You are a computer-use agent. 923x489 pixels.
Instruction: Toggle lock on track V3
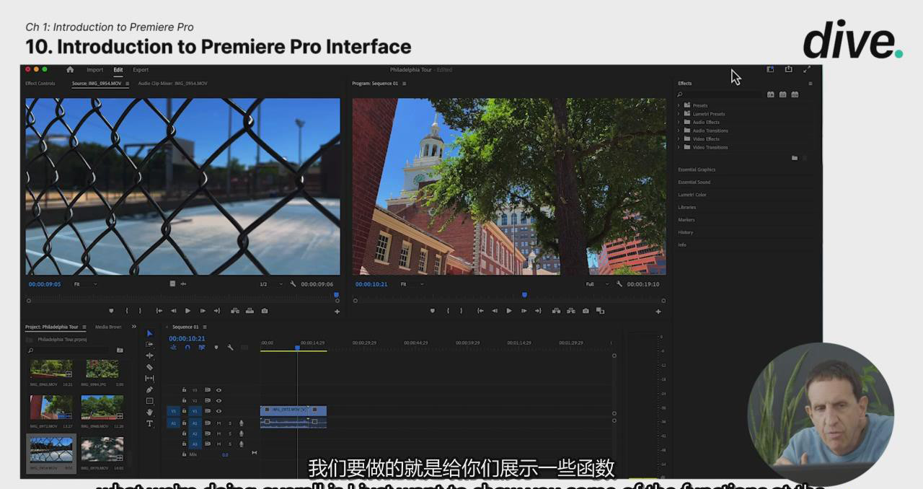tap(184, 390)
